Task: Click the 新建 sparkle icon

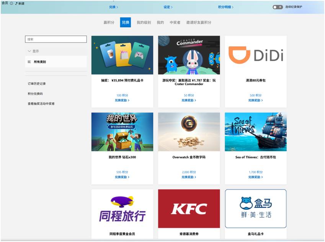Action: pyautogui.click(x=16, y=3)
